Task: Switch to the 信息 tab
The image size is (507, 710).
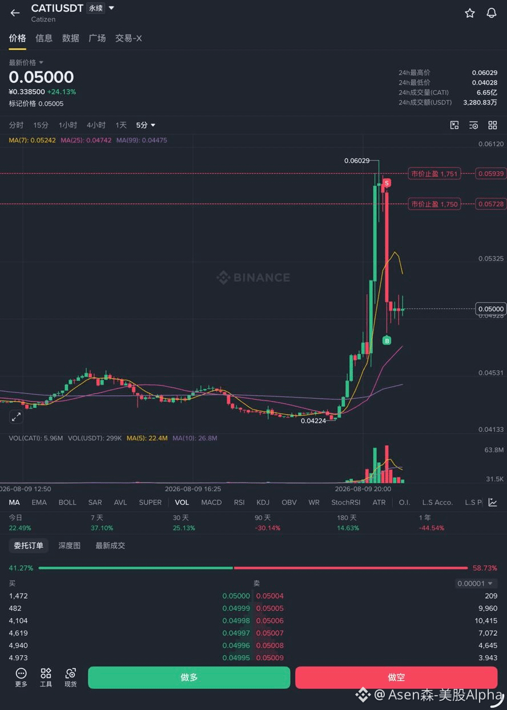Action: click(44, 38)
